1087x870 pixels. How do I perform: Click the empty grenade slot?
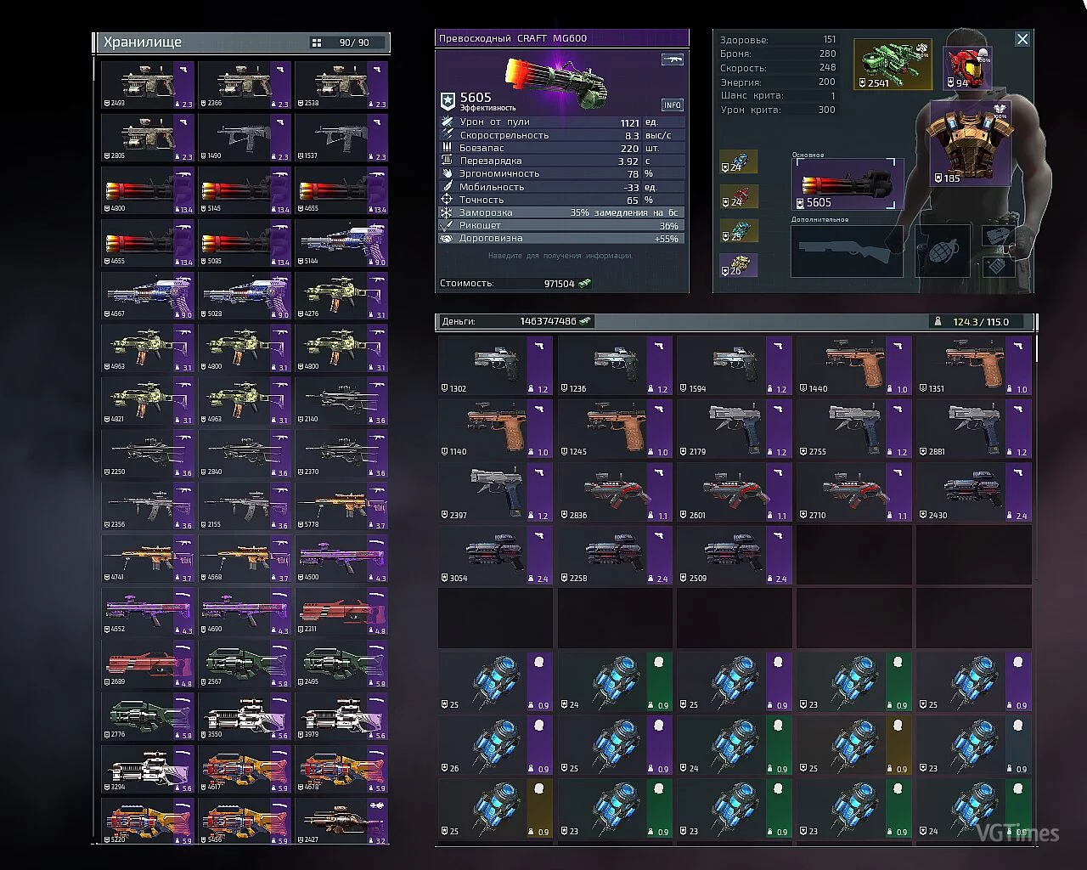pos(943,251)
